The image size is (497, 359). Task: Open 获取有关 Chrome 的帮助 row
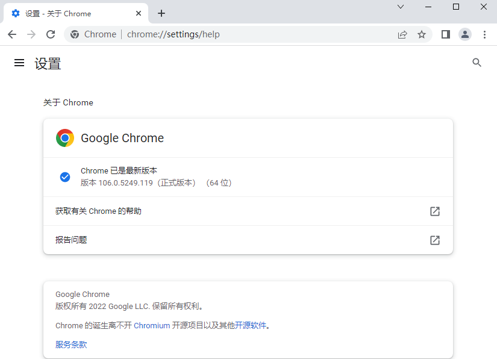[248, 211]
